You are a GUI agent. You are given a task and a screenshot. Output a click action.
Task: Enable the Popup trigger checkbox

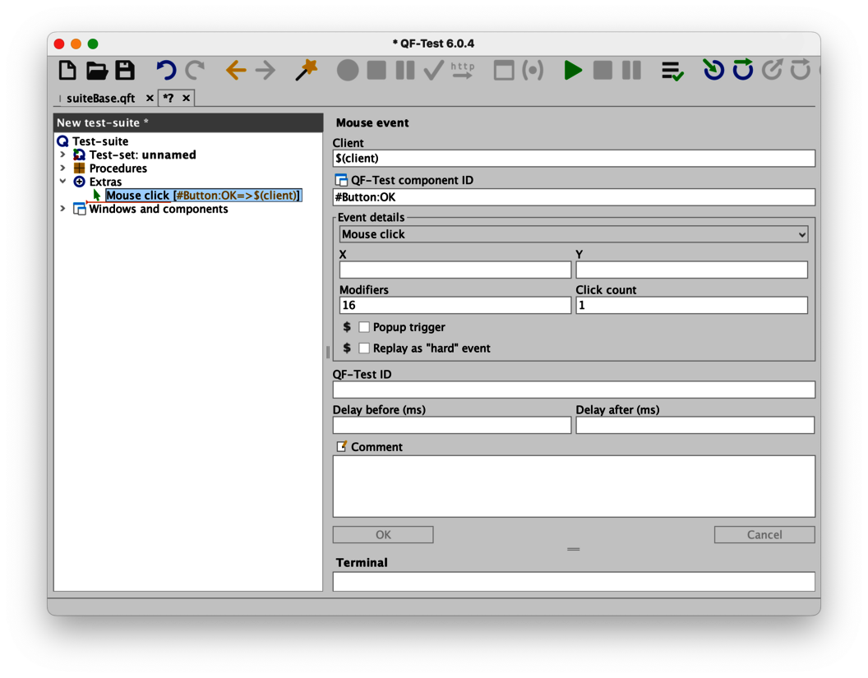364,327
